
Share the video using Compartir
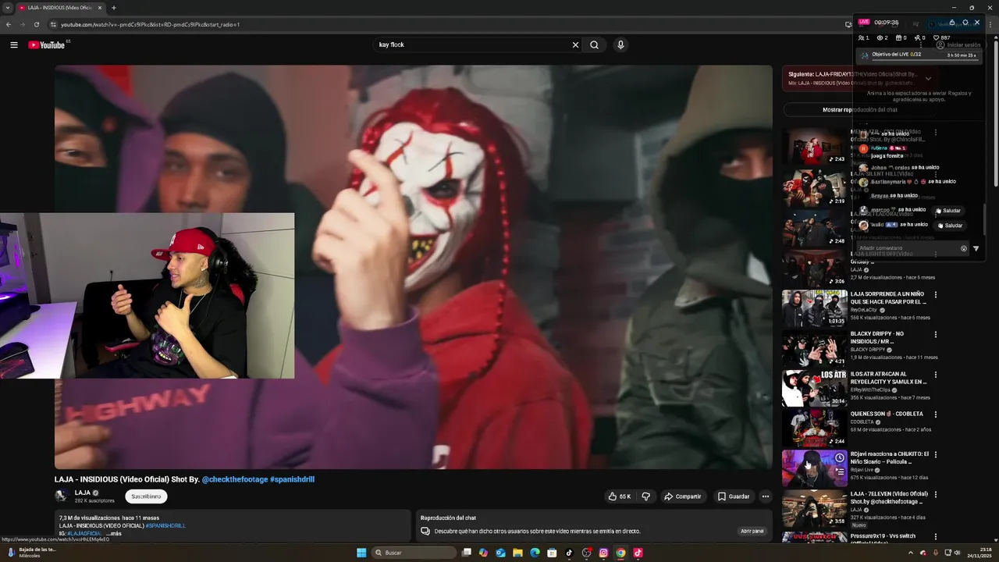coord(683,496)
